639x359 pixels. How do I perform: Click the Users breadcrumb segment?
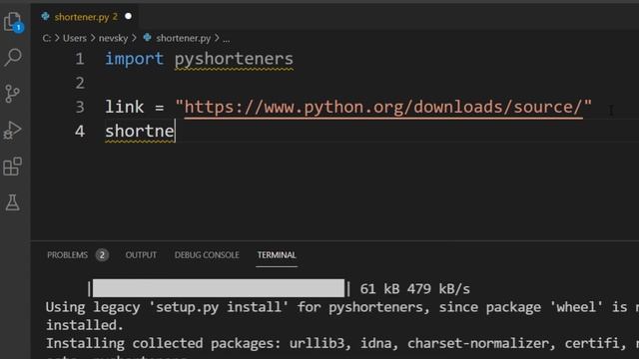75,38
